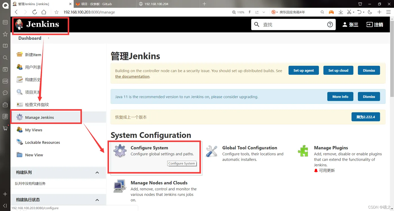Click the New View folder icon
Screen dimensions: 394x211
point(19,155)
